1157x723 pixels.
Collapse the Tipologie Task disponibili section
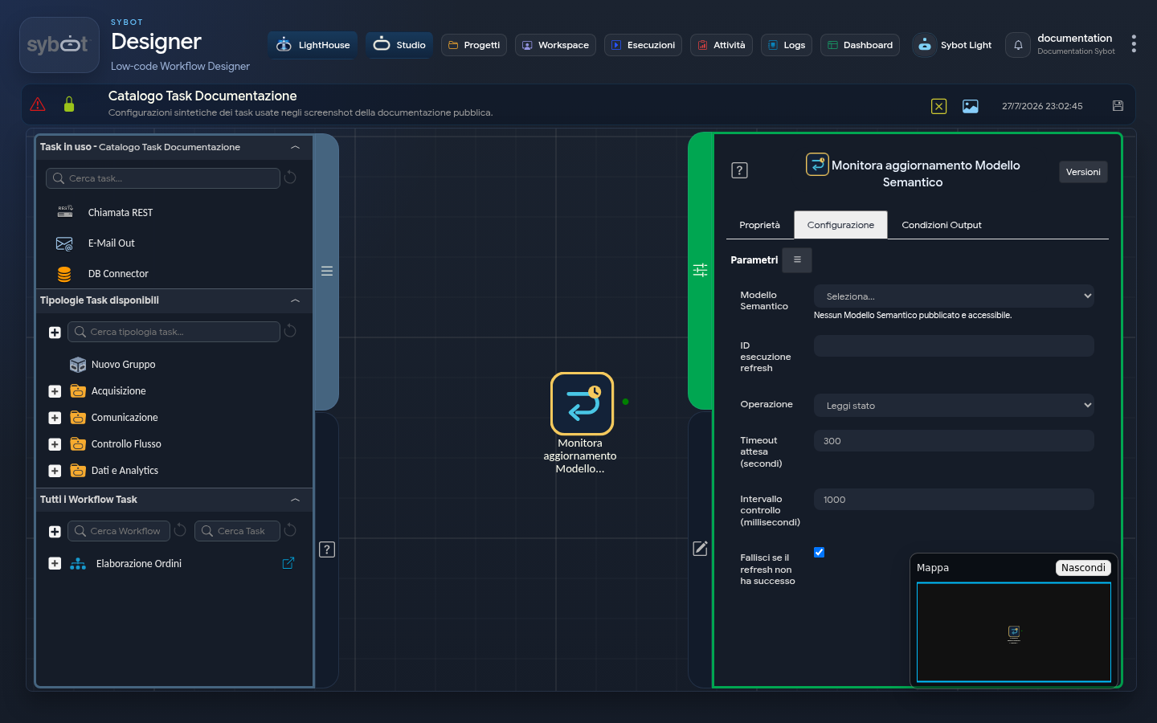295,300
